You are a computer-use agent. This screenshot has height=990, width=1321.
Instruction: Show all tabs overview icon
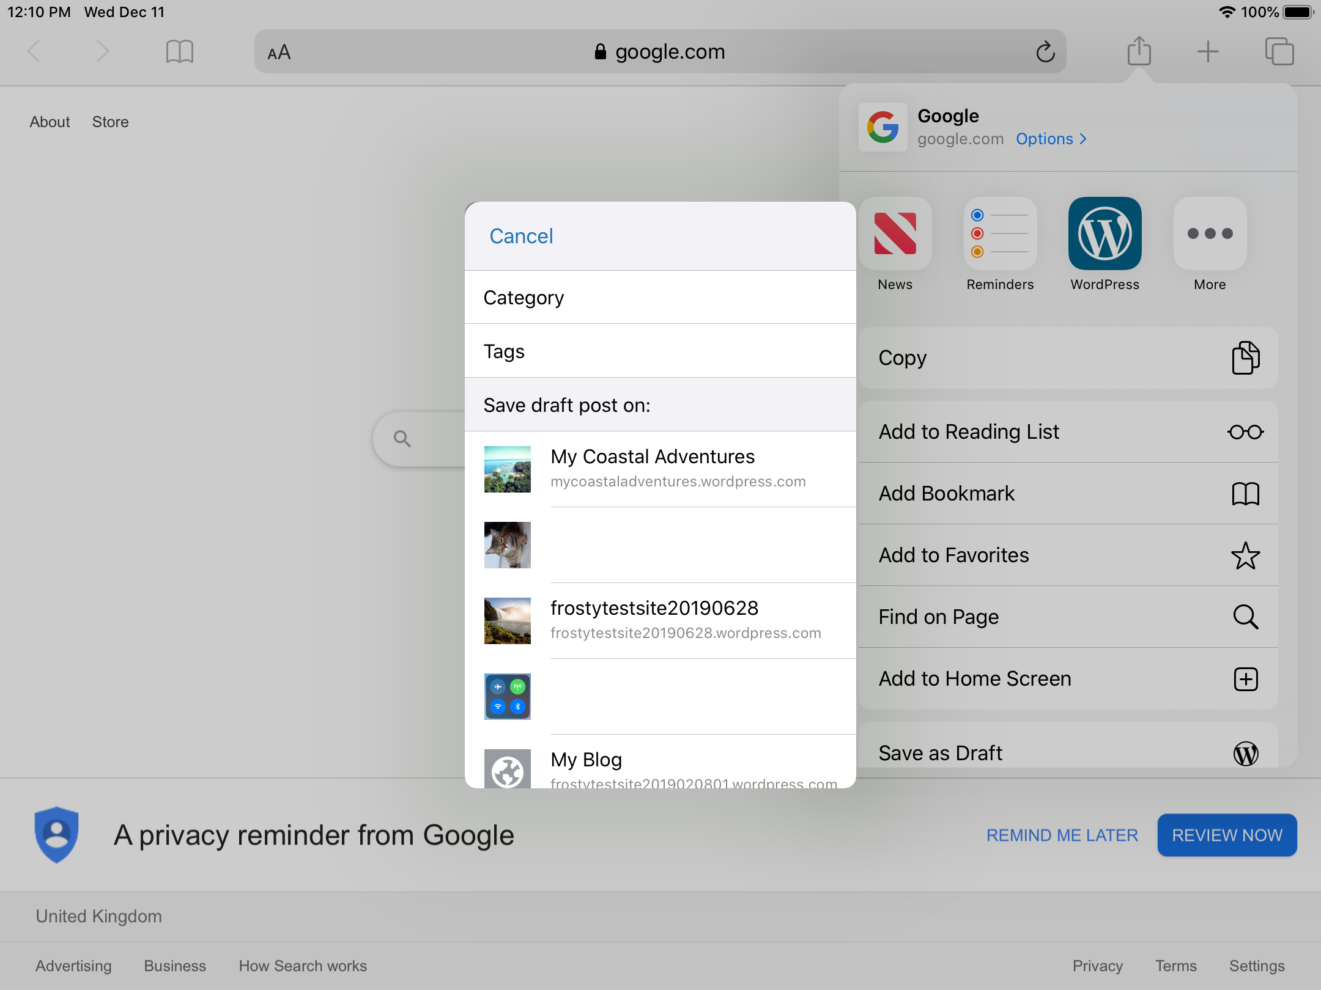click(x=1279, y=51)
